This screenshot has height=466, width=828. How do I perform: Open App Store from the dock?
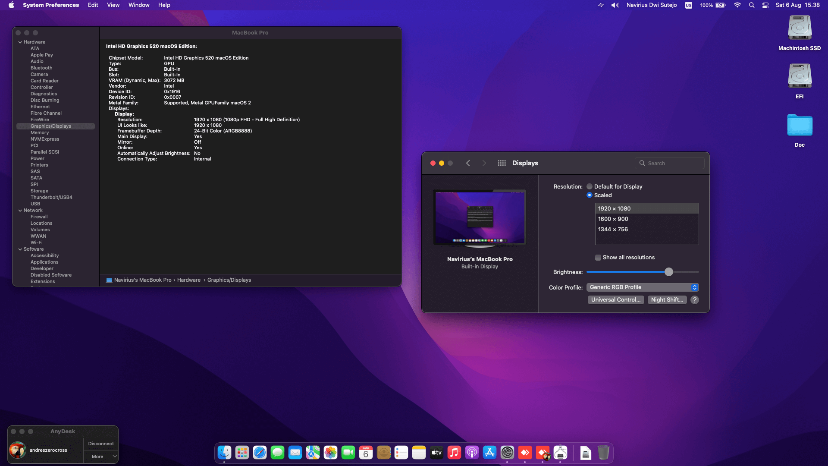pyautogui.click(x=489, y=453)
